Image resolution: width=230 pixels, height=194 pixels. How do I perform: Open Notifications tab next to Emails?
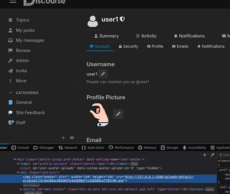[211, 46]
